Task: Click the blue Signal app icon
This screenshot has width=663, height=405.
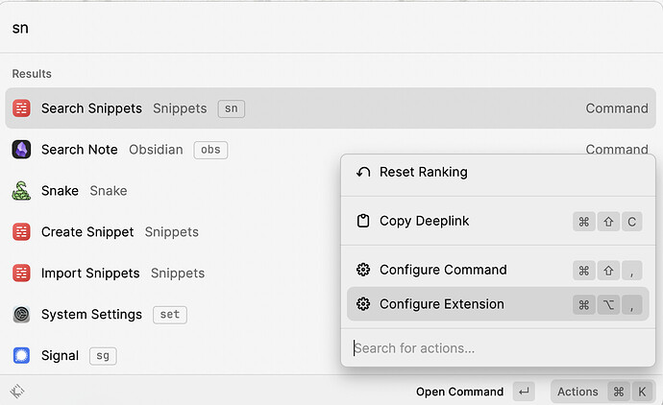Action: click(x=21, y=356)
